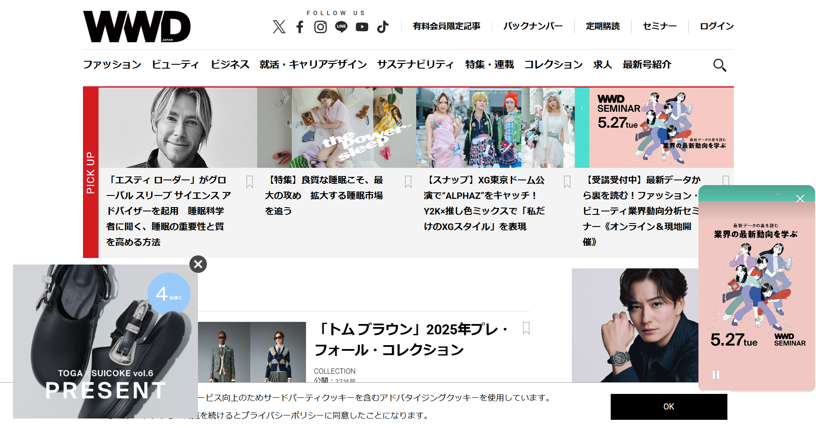Click the ログイン login link

click(717, 26)
